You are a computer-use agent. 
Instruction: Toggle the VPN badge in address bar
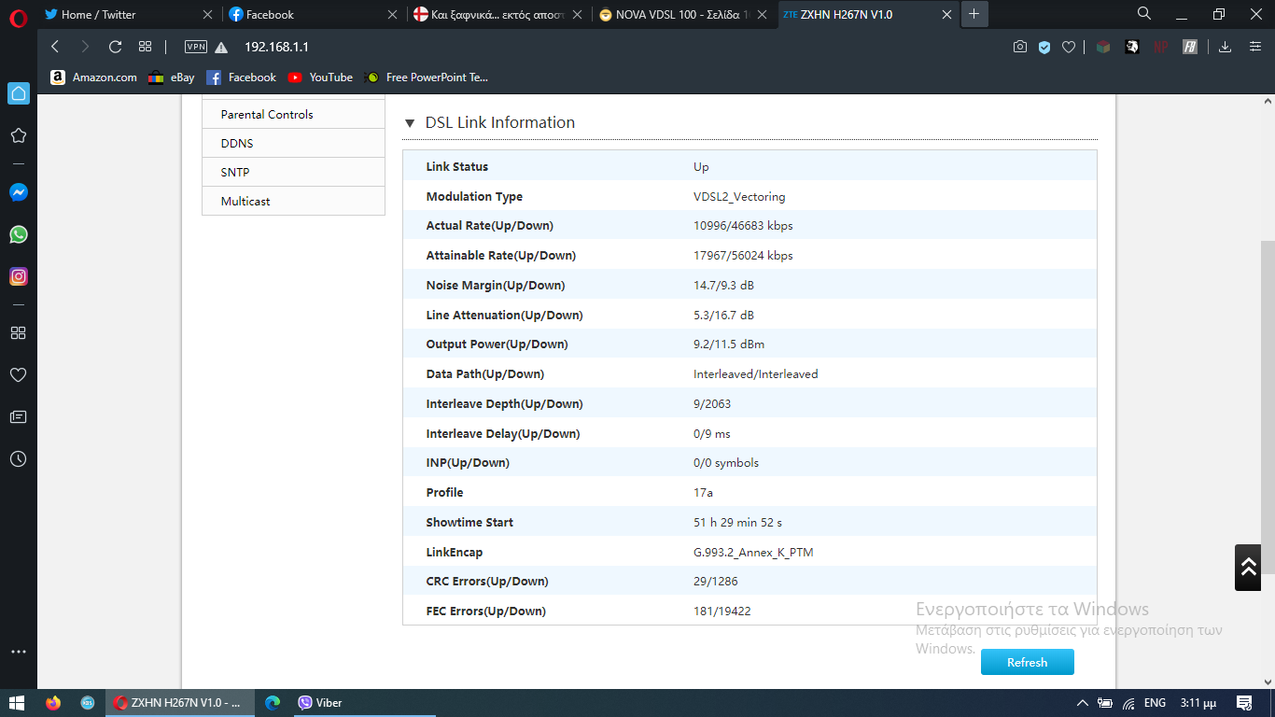point(196,47)
